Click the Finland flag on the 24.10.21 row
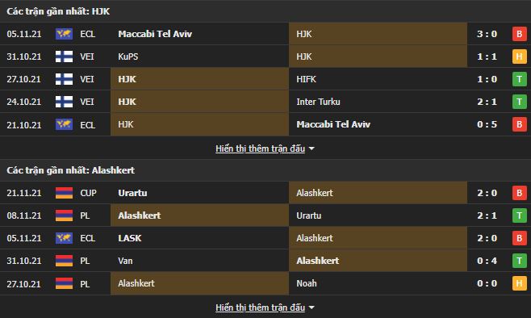Screen dimensions: 531x318 pos(64,102)
